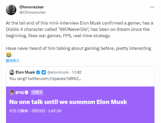
Task: Open the twitter.com/i/spaces link
Action: [x=54, y=79]
